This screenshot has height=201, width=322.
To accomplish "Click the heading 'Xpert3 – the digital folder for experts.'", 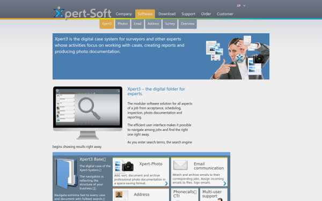I will pyautogui.click(x=156, y=91).
